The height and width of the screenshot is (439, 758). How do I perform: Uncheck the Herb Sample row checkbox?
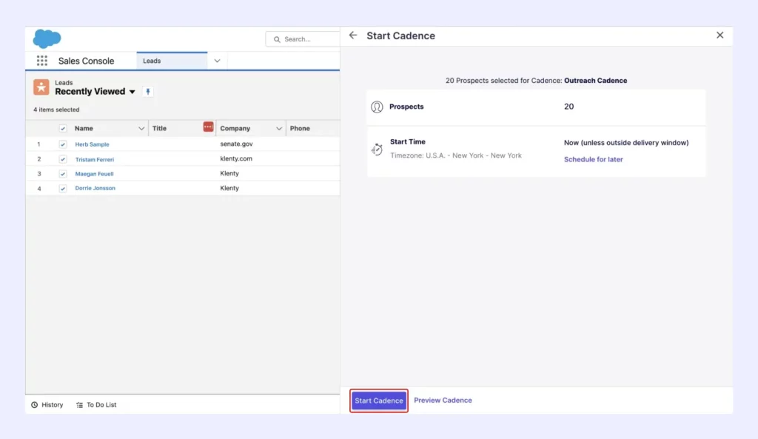(x=62, y=144)
